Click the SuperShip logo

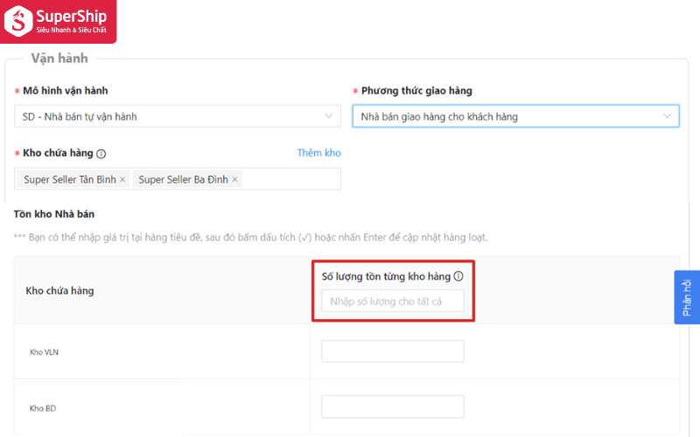tap(58, 21)
